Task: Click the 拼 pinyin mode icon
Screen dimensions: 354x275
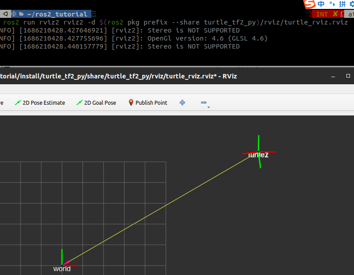Action: pos(342,4)
